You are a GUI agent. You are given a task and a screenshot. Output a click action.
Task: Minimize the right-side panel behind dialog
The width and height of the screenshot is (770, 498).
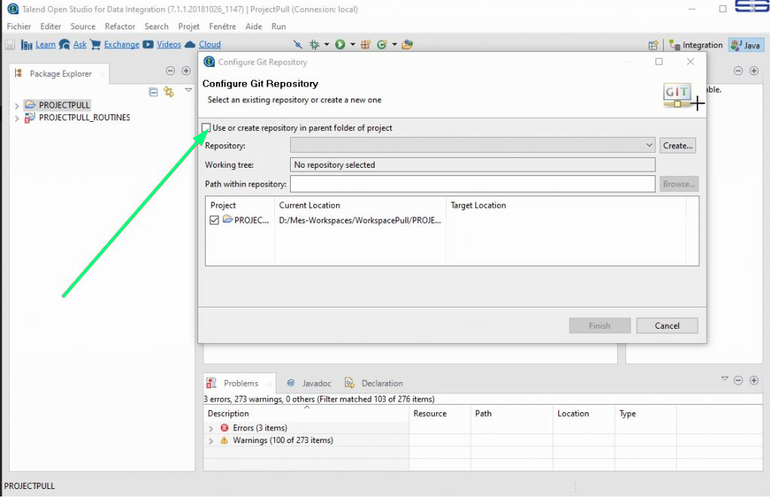738,71
